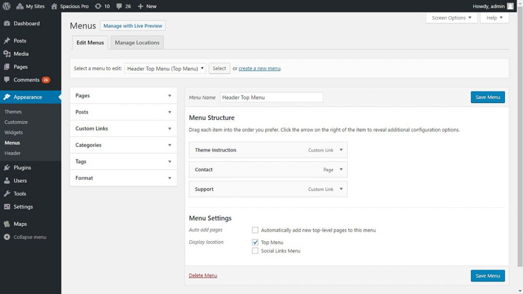This screenshot has width=523, height=294.
Task: Uncheck the Top Menu display location
Action: [x=255, y=242]
